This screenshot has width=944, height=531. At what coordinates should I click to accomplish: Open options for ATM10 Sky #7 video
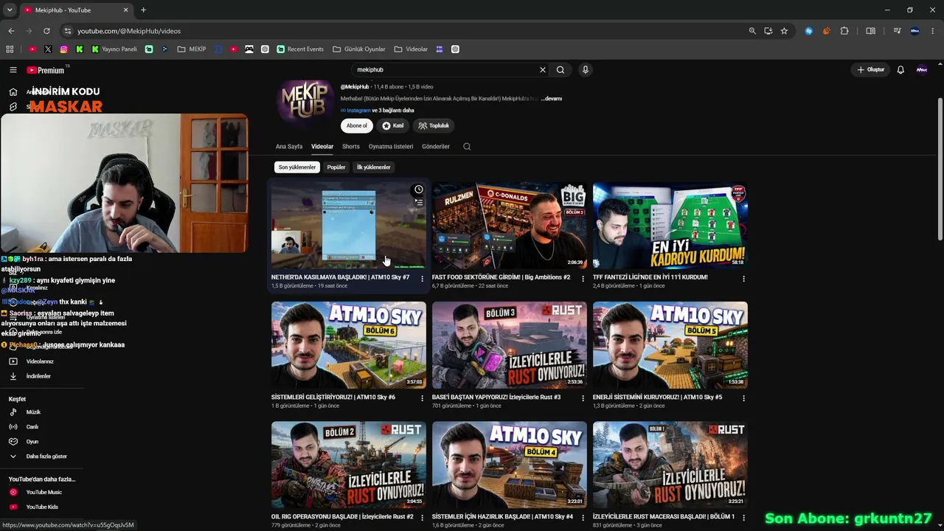pyautogui.click(x=422, y=279)
